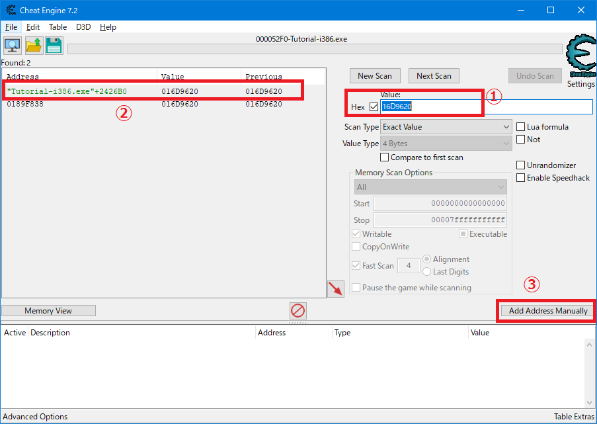Click the Address column header in results
This screenshot has height=424, width=597.
(79, 77)
